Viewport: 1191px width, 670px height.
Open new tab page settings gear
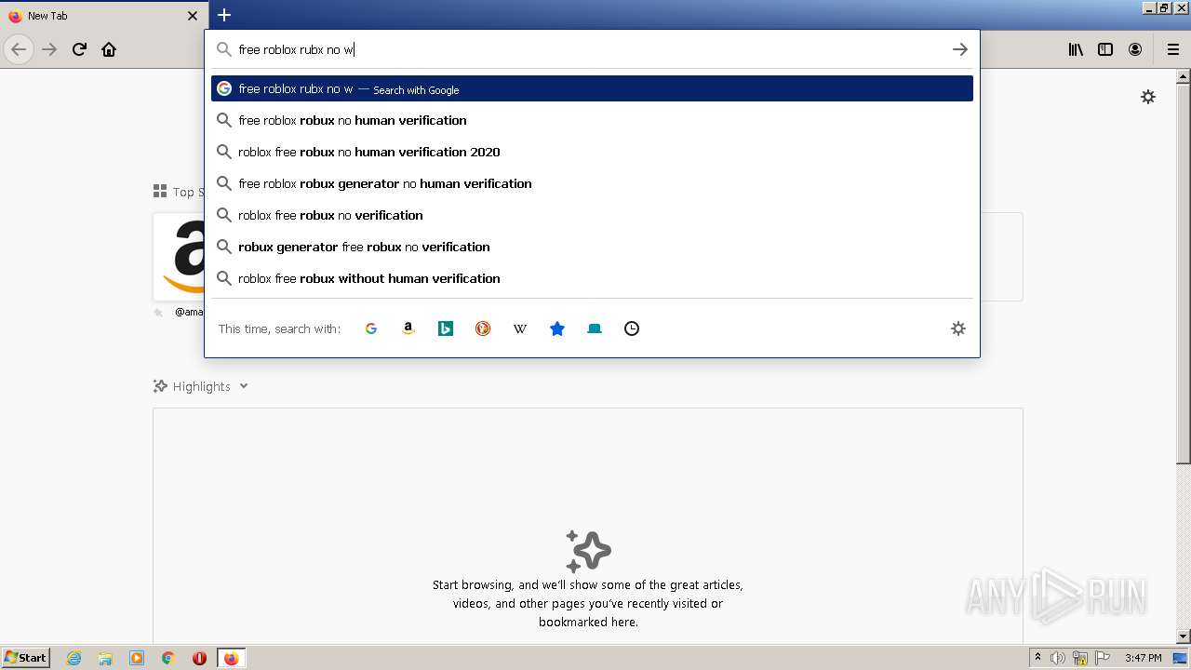[1148, 97]
